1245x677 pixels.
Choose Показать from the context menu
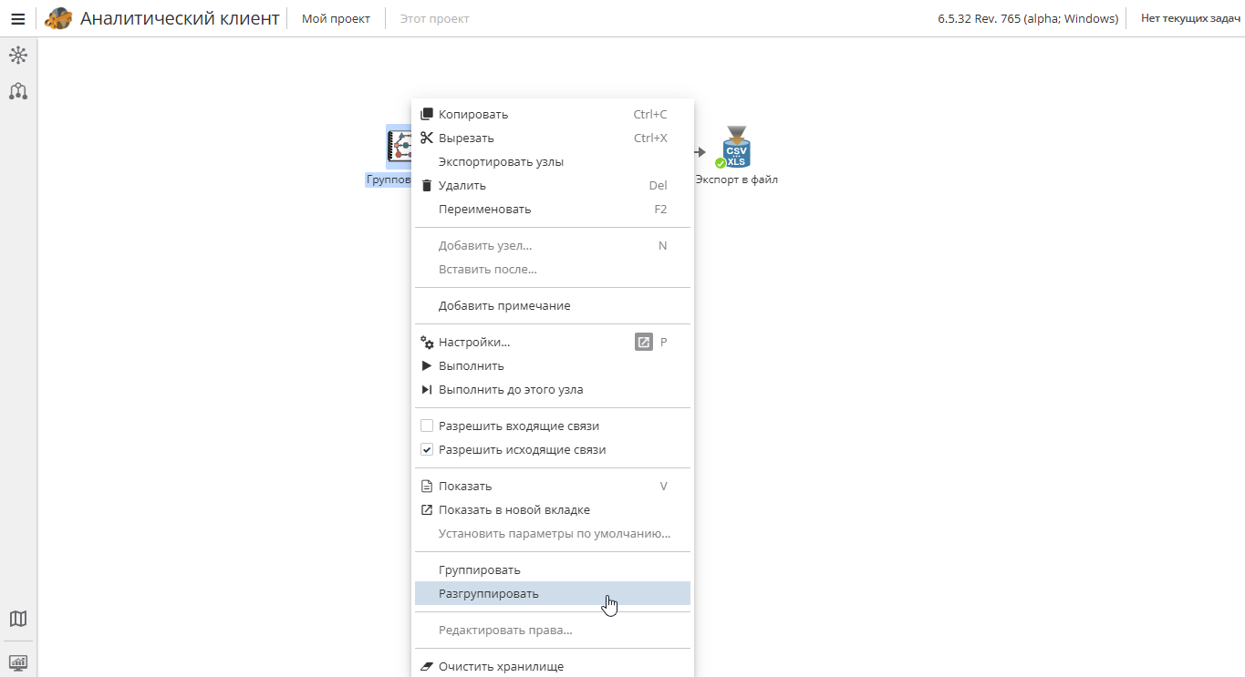[x=553, y=486]
